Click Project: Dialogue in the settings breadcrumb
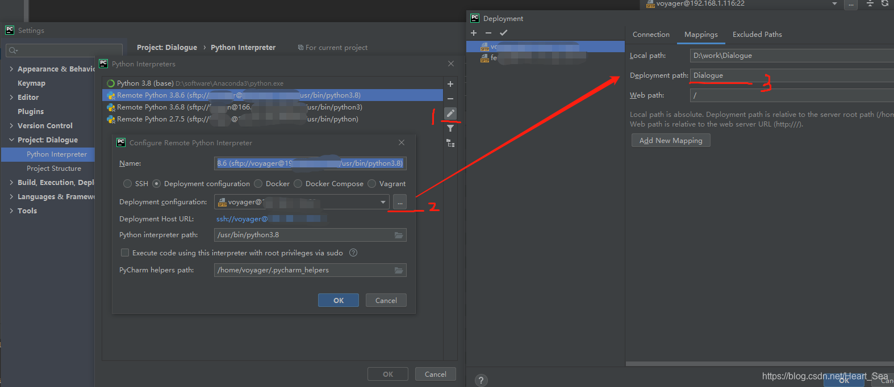The image size is (894, 387). pos(167,48)
